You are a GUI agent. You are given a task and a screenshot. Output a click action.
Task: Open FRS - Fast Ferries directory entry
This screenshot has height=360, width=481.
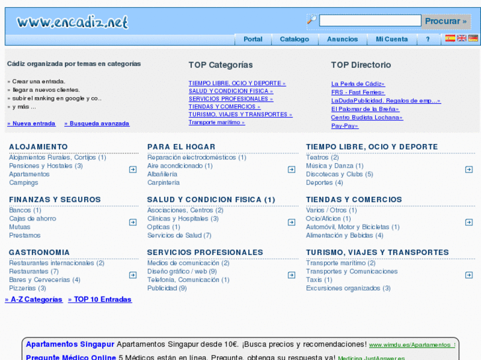358,92
